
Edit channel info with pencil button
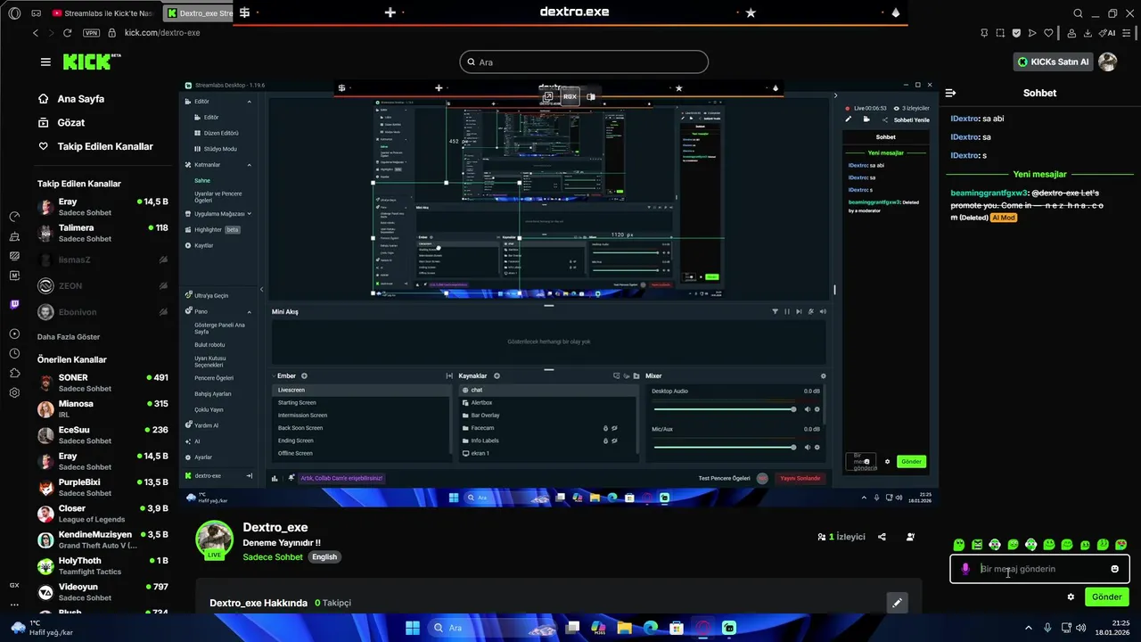(x=897, y=603)
